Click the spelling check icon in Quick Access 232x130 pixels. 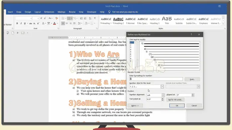8,33
